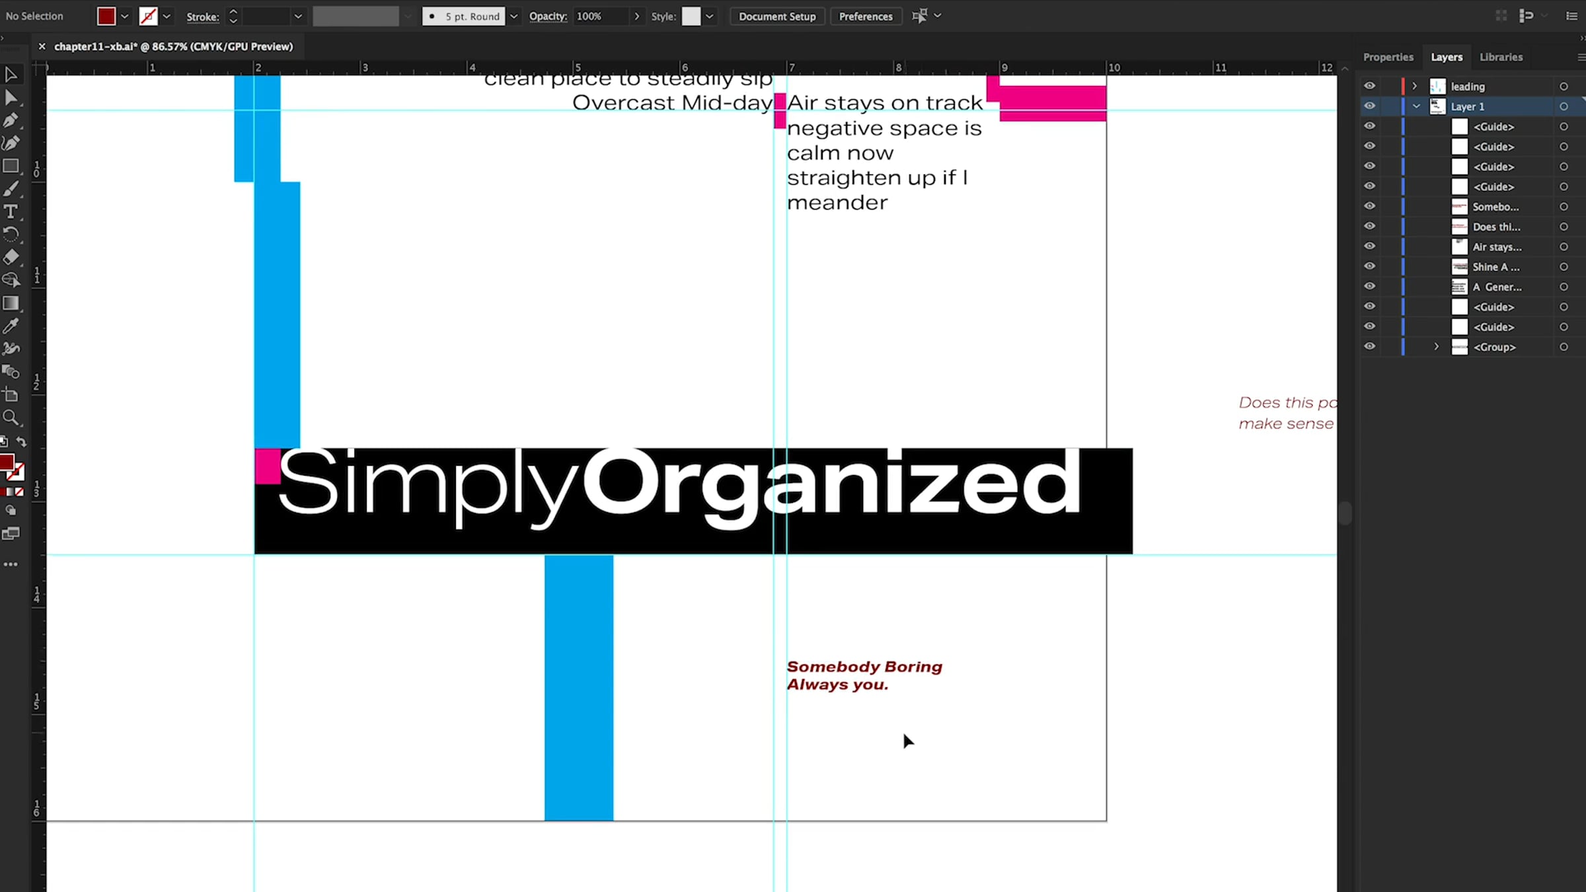Open the Libraries tab

point(1501,57)
